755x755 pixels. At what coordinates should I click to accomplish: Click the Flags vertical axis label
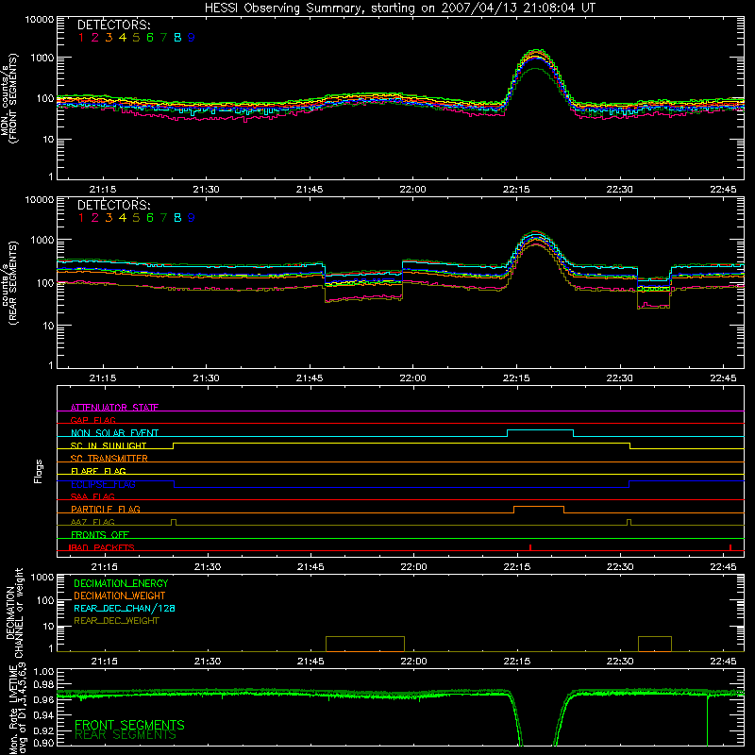pyautogui.click(x=39, y=471)
